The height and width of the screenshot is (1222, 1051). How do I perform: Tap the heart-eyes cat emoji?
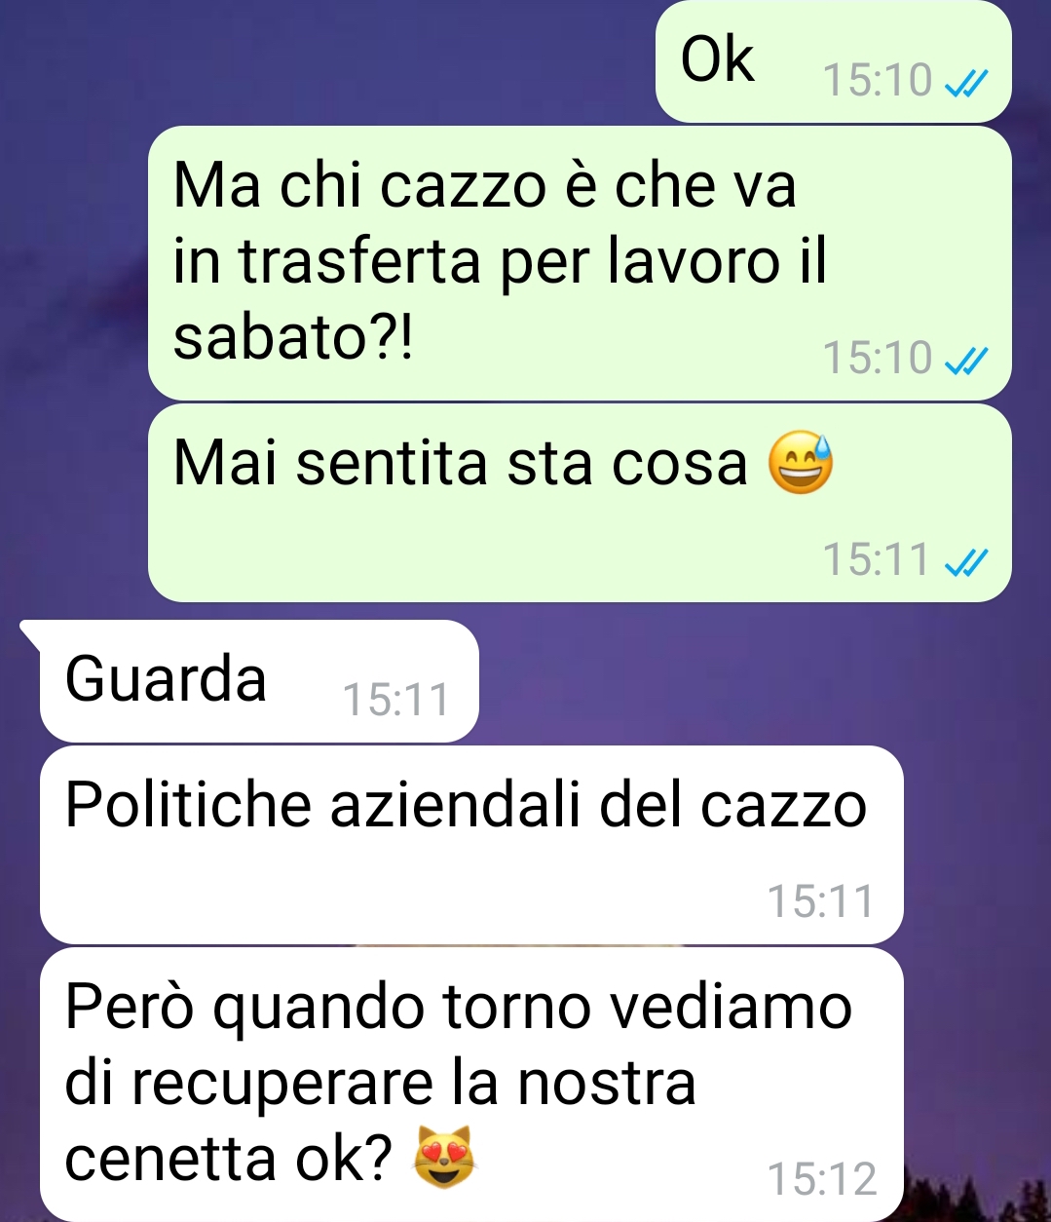coord(446,1157)
